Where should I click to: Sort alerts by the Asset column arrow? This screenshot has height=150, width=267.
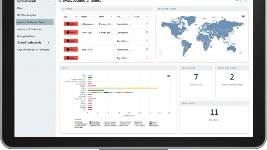pos(111,17)
